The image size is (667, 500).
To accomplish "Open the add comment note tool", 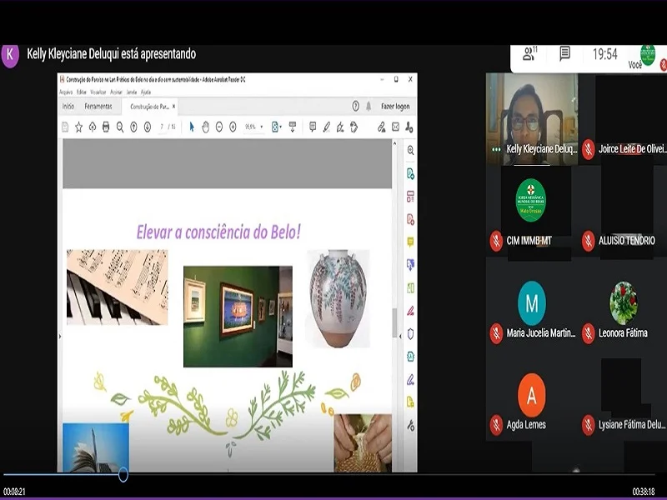I will 313,127.
